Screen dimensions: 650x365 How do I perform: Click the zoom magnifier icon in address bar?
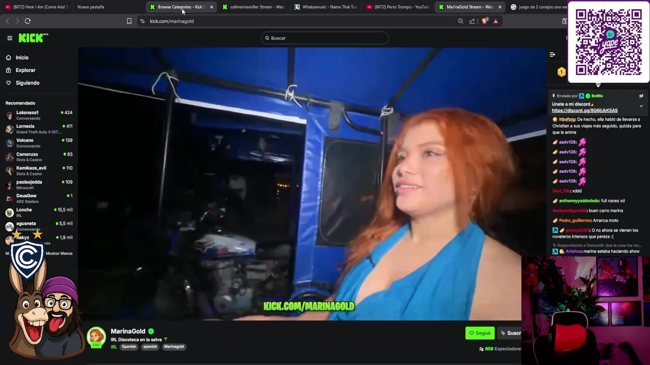pyautogui.click(x=461, y=21)
